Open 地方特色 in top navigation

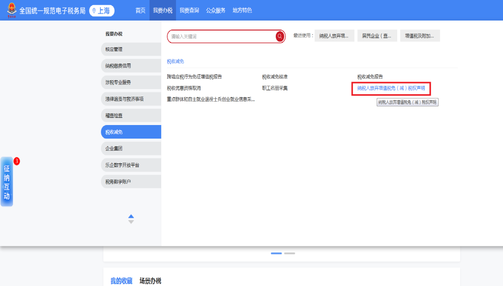pyautogui.click(x=242, y=10)
